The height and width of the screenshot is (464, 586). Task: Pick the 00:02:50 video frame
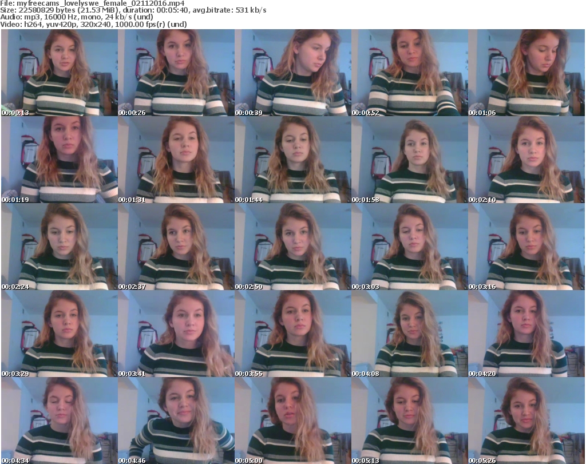[x=293, y=247]
